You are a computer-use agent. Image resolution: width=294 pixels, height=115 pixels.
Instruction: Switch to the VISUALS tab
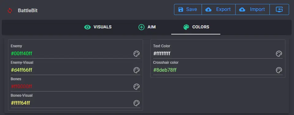pyautogui.click(x=98, y=27)
